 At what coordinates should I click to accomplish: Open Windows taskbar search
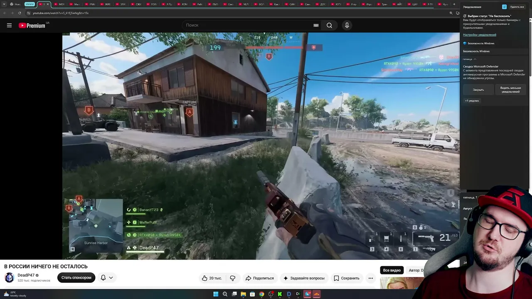[x=225, y=294]
